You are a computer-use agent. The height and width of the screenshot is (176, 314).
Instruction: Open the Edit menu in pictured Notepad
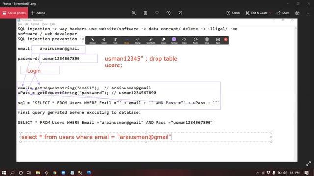pyautogui.click(x=26, y=24)
